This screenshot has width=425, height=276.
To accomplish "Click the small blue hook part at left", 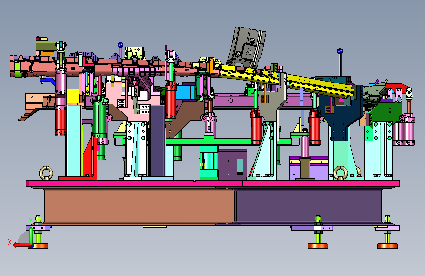I will coord(48,81).
